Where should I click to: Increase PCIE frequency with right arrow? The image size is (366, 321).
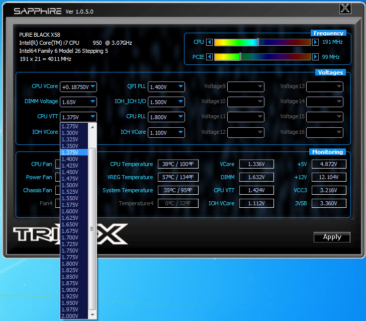(315, 57)
